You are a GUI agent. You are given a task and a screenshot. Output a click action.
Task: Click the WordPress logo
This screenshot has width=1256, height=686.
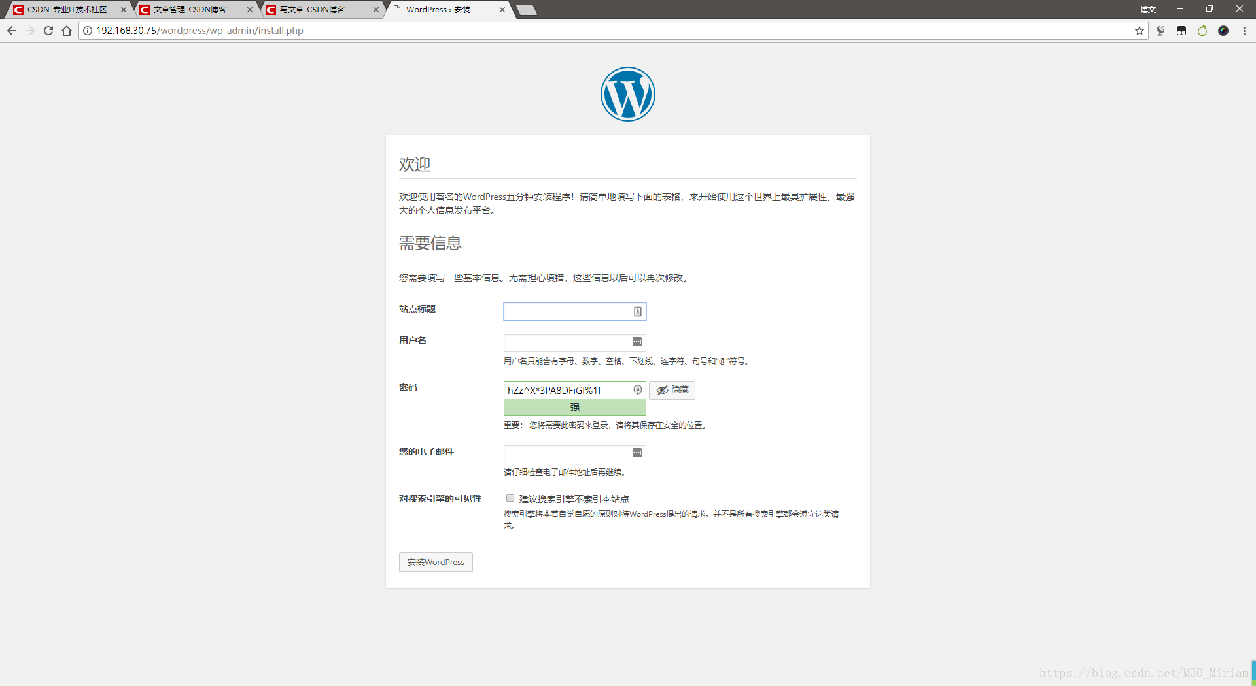[x=628, y=94]
